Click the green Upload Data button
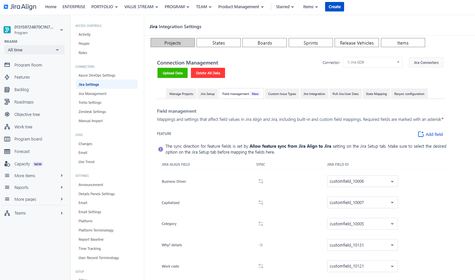 173,73
